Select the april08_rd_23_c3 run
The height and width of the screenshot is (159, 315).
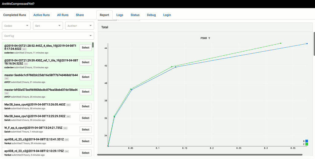(86, 141)
